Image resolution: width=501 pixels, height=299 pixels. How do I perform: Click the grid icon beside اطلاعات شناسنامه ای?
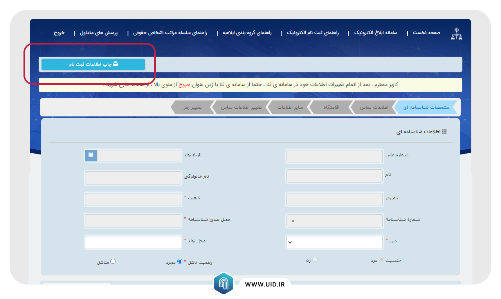[444, 131]
